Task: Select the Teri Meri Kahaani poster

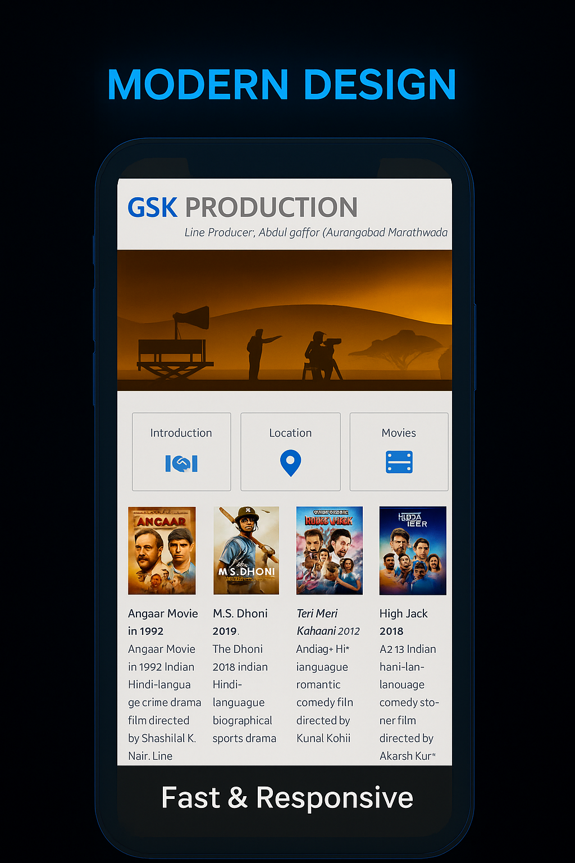Action: [x=330, y=551]
